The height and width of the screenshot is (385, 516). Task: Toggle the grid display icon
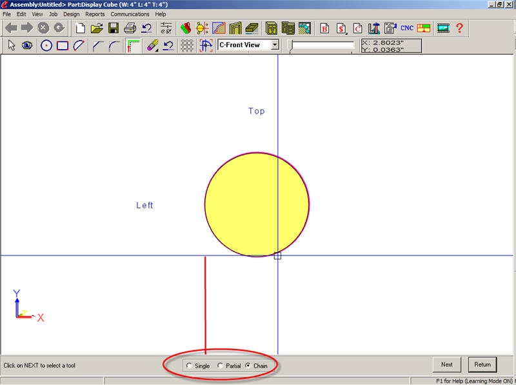point(187,45)
